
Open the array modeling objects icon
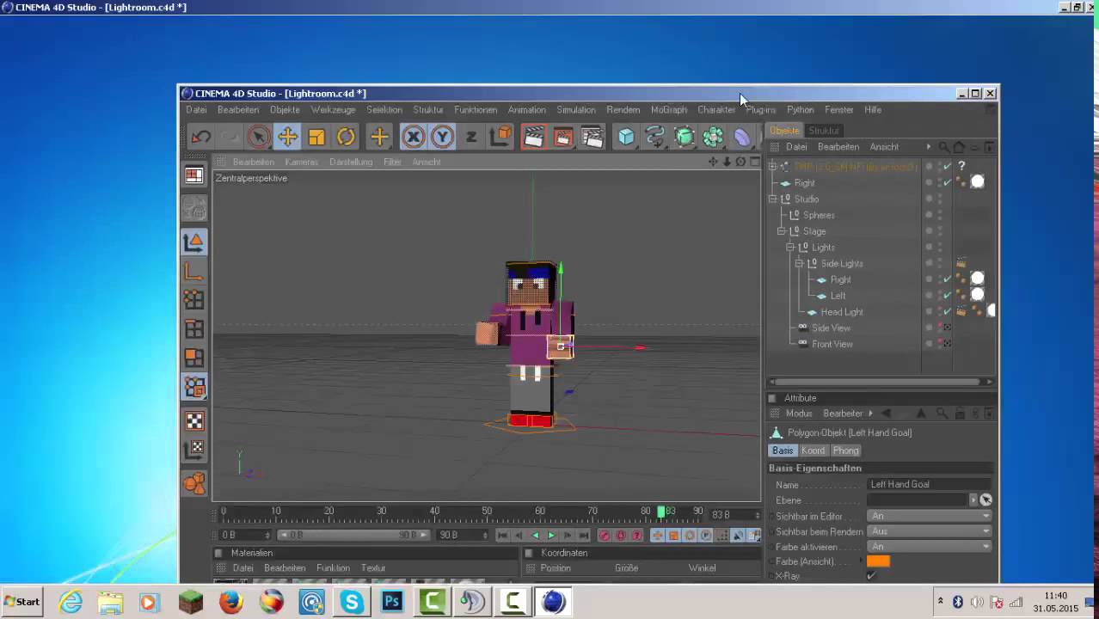tap(713, 137)
